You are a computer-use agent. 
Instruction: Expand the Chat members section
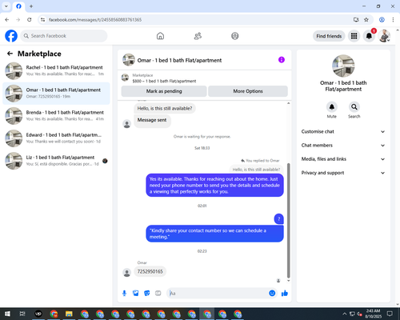(343, 146)
